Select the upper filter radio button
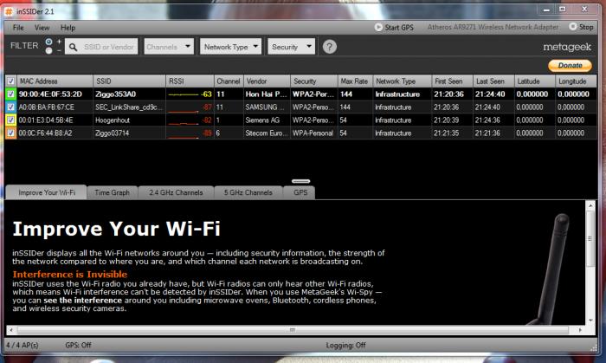 coord(48,42)
